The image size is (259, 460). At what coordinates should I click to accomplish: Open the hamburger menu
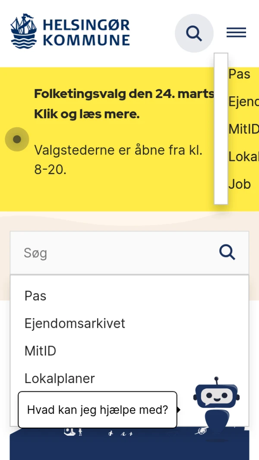[x=236, y=33]
